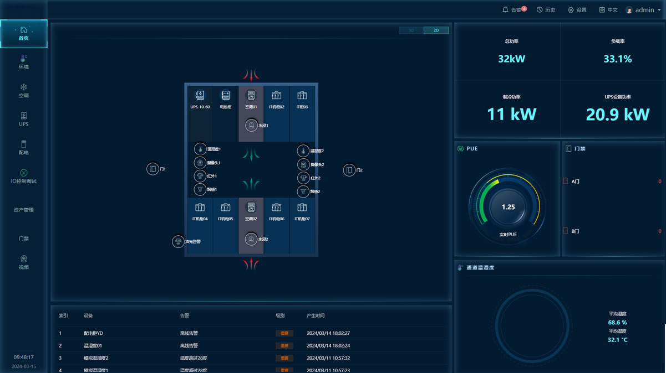The height and width of the screenshot is (373, 666).
Task: Click the 摄像头1 camera sensor icon
Action: pyautogui.click(x=200, y=163)
